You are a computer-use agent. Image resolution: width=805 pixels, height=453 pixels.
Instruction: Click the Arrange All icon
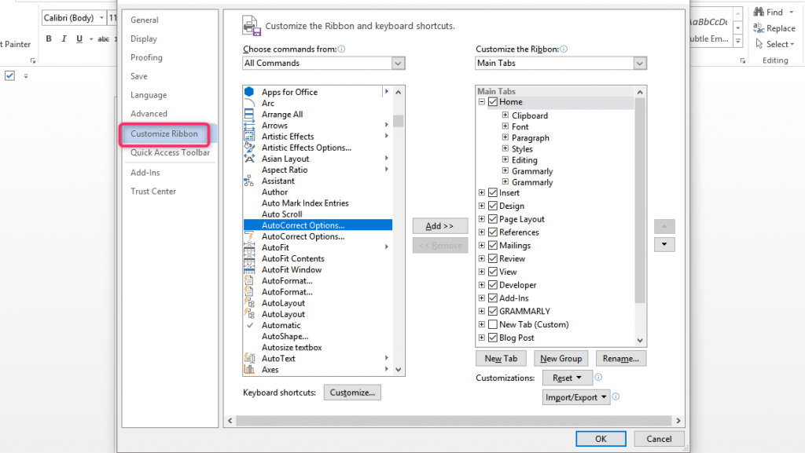point(249,114)
